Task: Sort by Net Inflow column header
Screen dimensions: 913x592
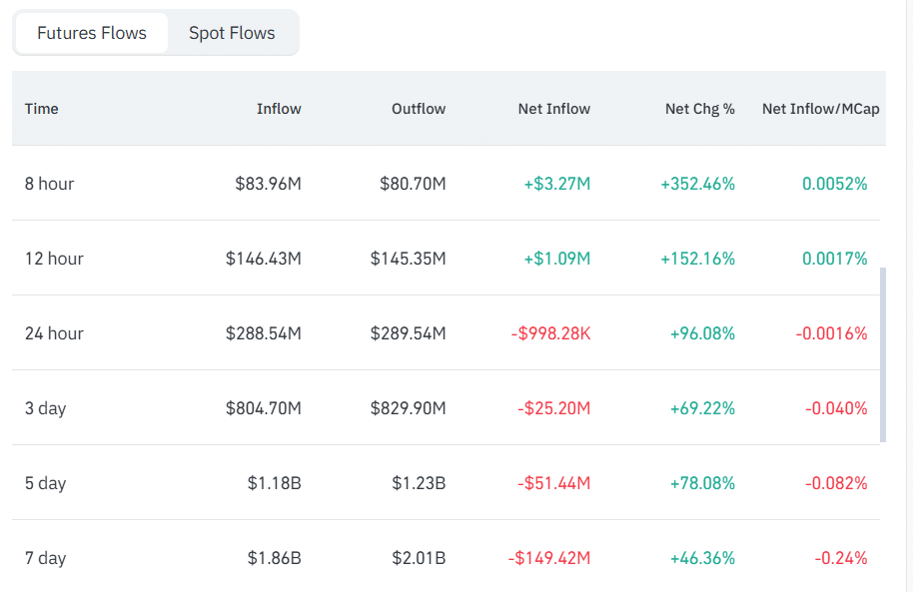Action: tap(554, 109)
